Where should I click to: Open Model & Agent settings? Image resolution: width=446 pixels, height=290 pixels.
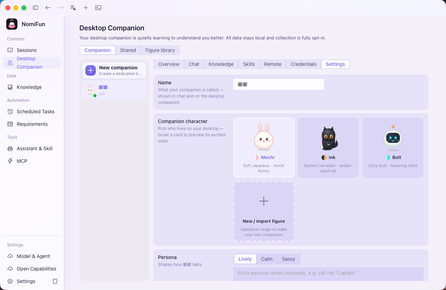32,256
